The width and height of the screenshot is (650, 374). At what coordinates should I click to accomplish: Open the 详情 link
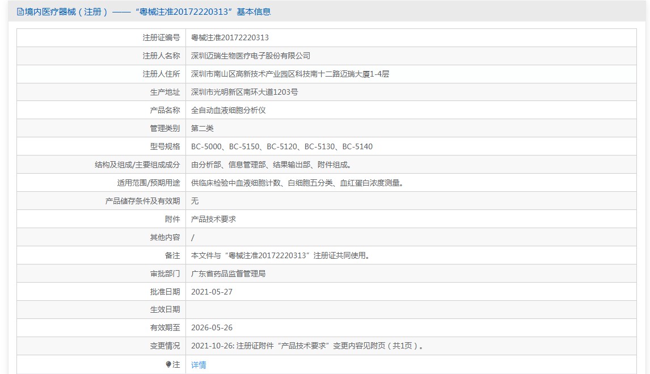tap(199, 365)
